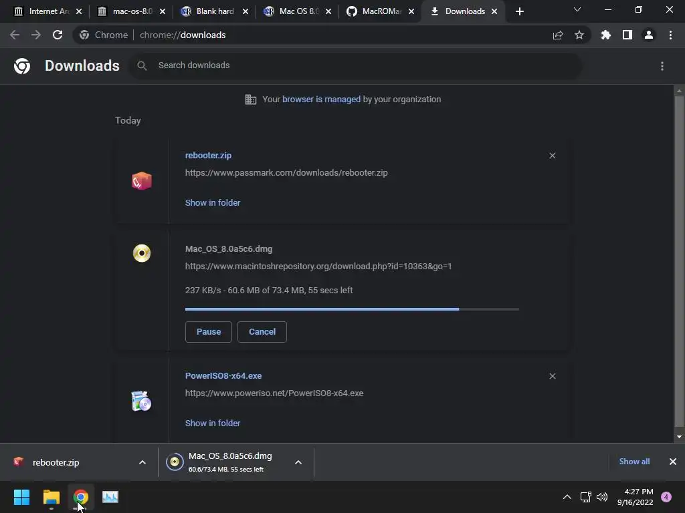This screenshot has width=685, height=513.
Task: Open the tab search dropdown chevron
Action: (x=577, y=9)
